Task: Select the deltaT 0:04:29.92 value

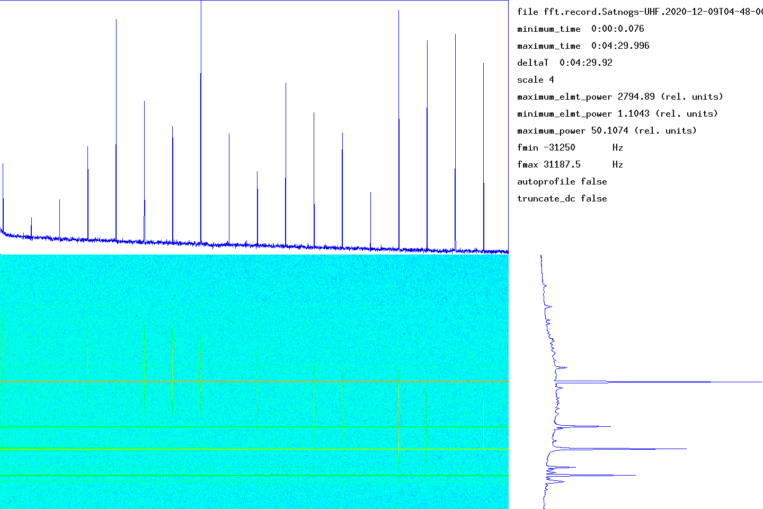Action: tap(565, 63)
